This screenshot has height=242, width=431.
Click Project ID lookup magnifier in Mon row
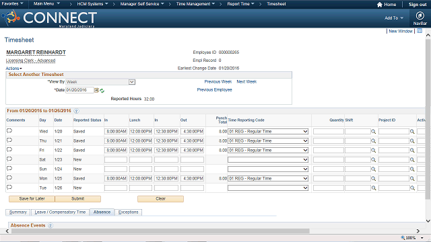pos(412,179)
